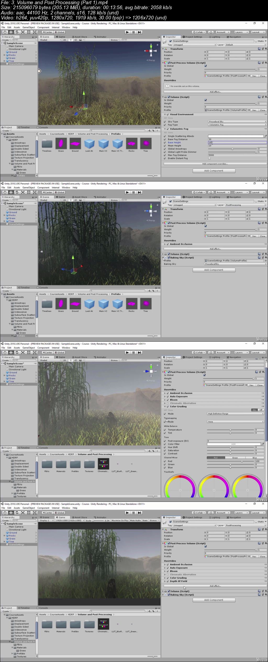Collapse Color Grading section in third frame
The image size is (268, 662).
click(x=165, y=407)
